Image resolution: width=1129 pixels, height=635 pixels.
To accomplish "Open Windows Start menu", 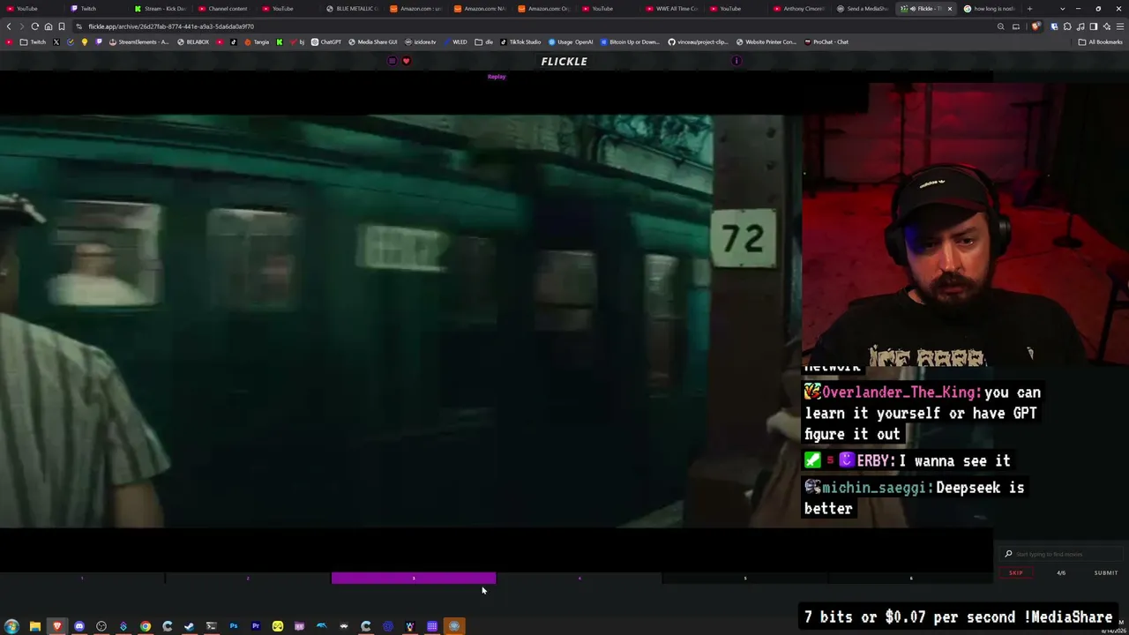I will [12, 626].
